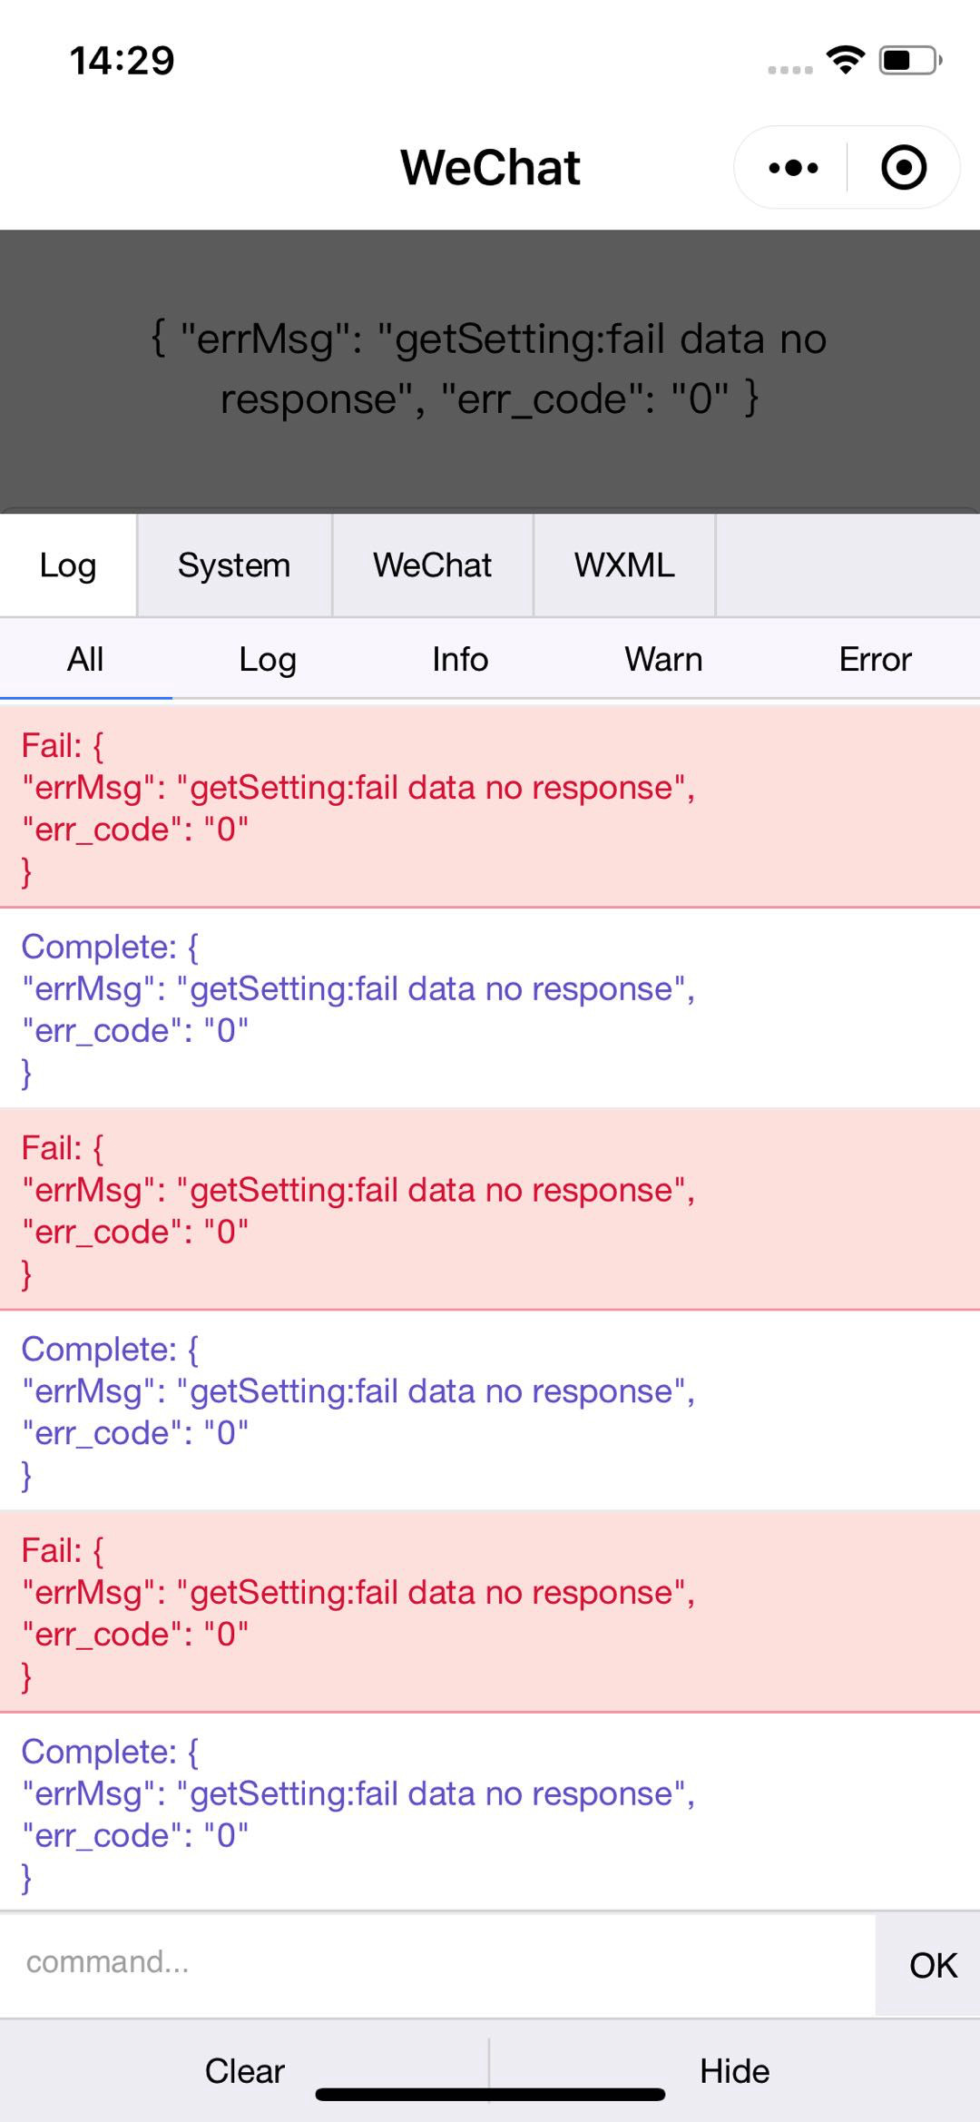
Task: Tap the Wi-Fi status icon
Action: [846, 61]
